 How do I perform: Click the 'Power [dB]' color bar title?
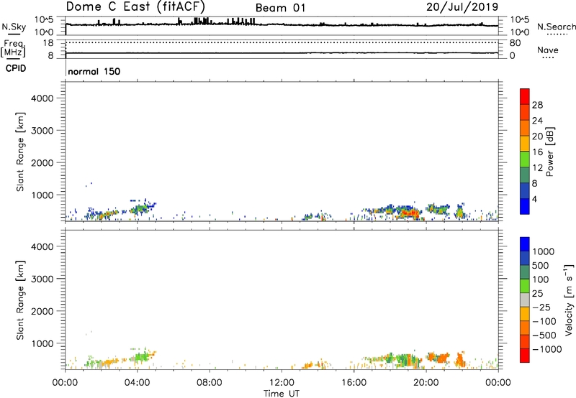click(x=549, y=152)
